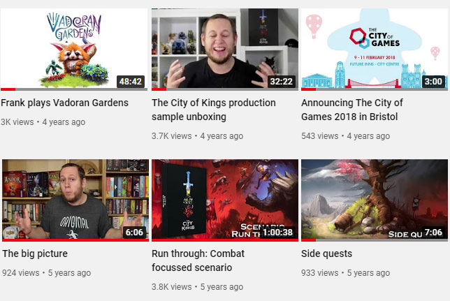Image resolution: width=450 pixels, height=301 pixels.
Task: Click the 6:06 duration badge
Action: coord(134,232)
